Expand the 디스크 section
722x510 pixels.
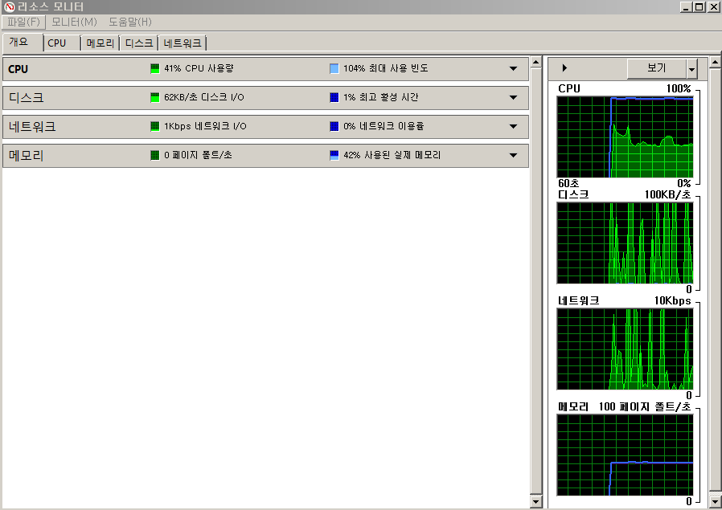tap(514, 97)
